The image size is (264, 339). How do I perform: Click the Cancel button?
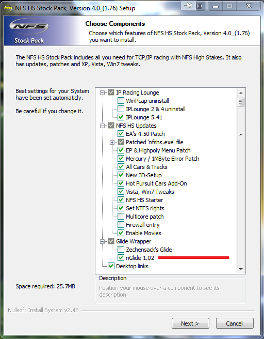click(x=235, y=323)
